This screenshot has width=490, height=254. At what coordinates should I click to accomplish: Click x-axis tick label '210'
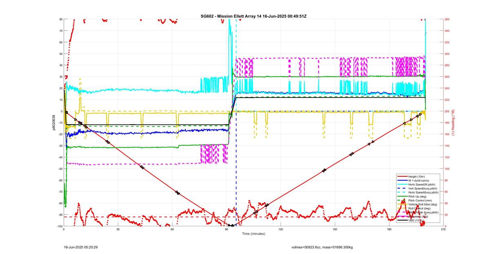(443, 229)
